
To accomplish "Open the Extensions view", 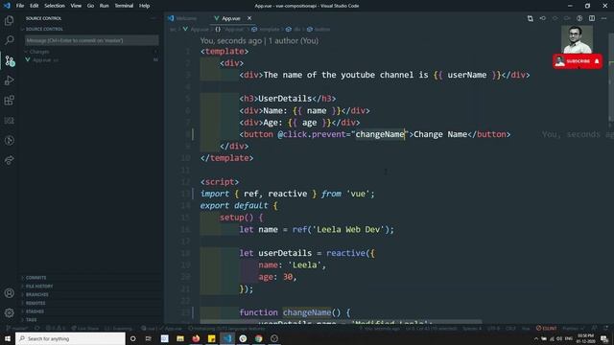I will coord(9,101).
